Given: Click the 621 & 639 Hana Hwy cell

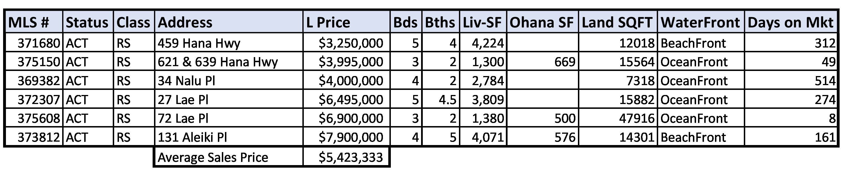Looking at the screenshot, I should pos(218,62).
